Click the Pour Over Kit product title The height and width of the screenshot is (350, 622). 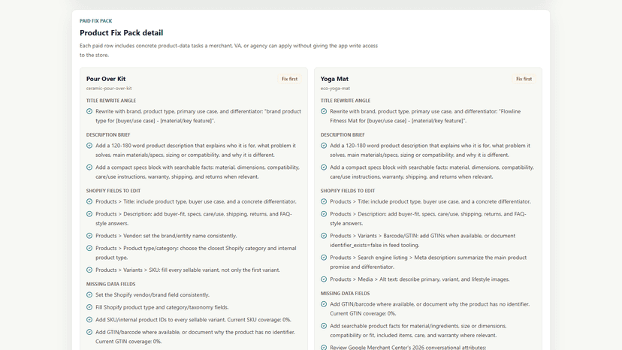[x=106, y=79]
